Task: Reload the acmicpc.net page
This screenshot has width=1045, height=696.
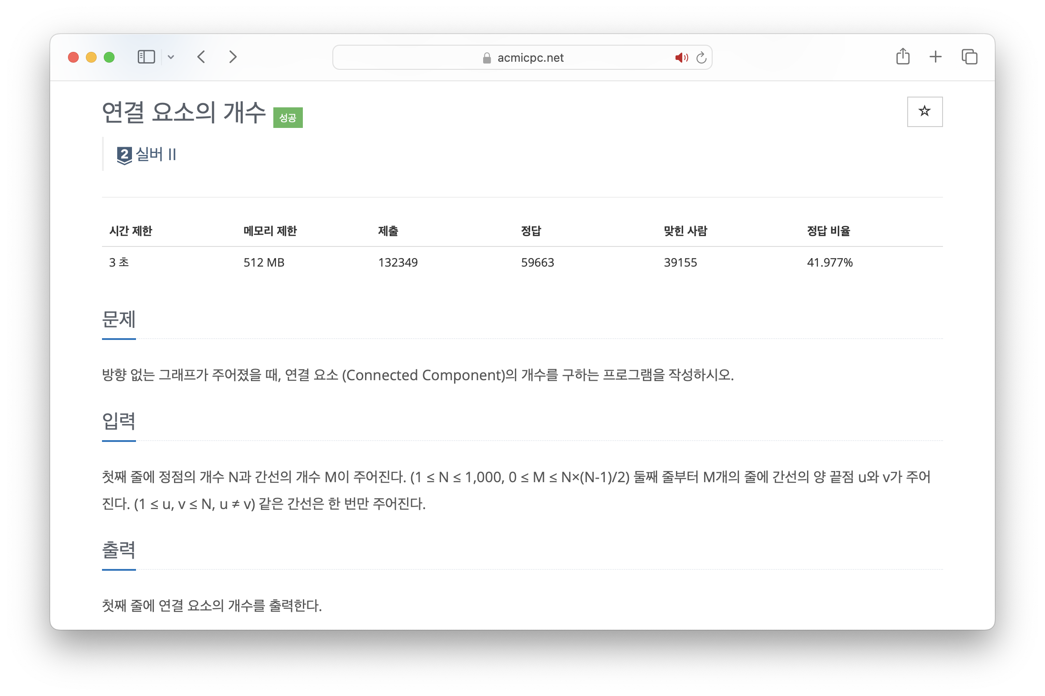Action: click(x=701, y=58)
